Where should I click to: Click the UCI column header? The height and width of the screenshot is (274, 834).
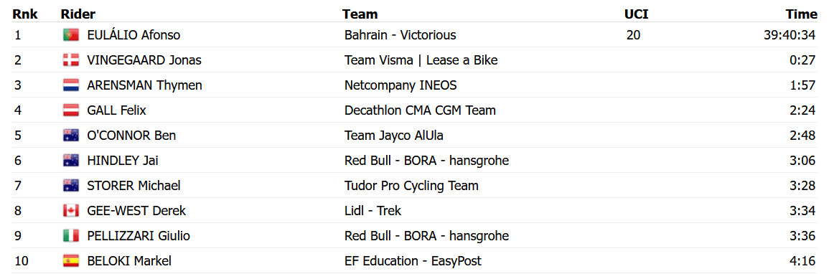pyautogui.click(x=637, y=14)
